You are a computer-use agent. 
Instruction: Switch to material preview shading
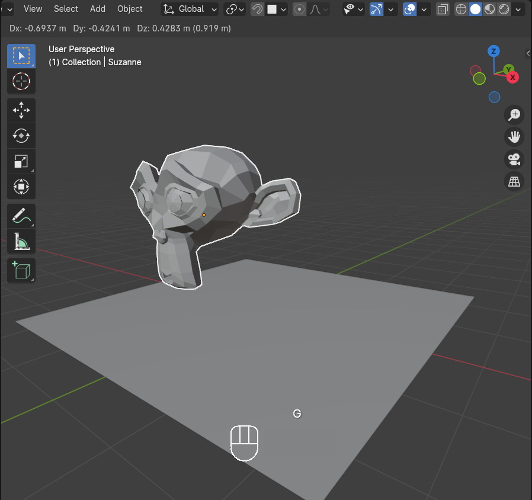click(x=489, y=9)
